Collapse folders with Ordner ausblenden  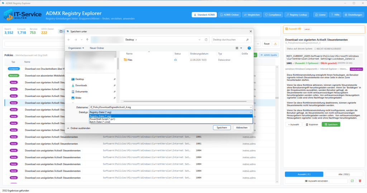point(78,128)
